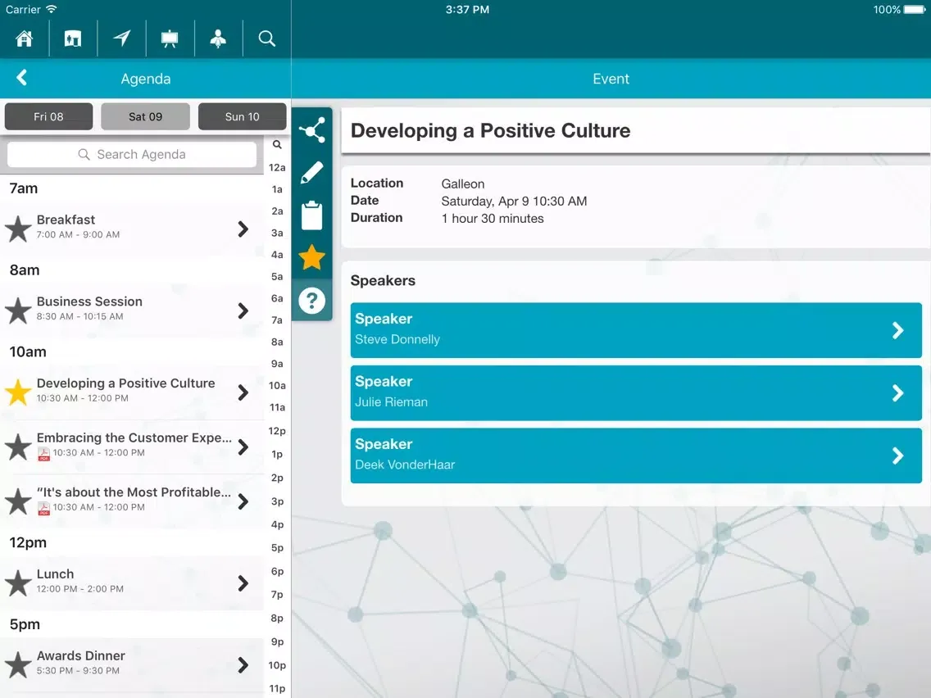Screen dimensions: 931x698
Task: Toggle favorite star for Lunch
Action: pos(18,582)
